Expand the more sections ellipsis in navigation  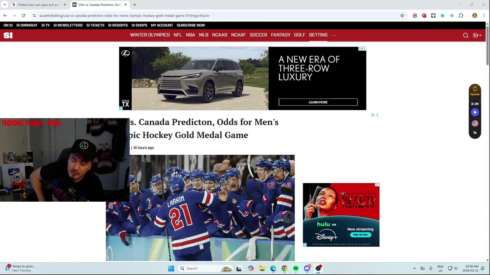click(334, 35)
